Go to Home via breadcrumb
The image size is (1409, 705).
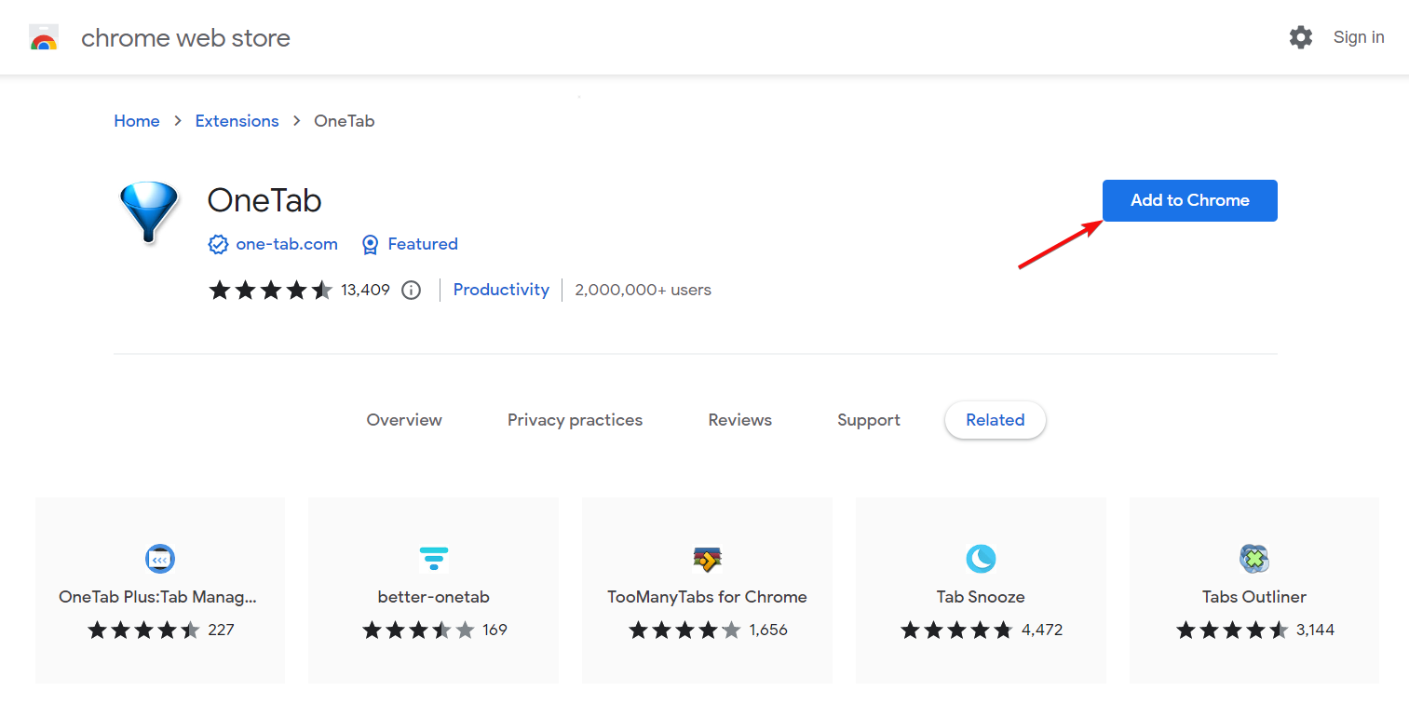click(x=137, y=121)
